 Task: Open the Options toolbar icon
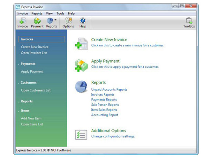click(x=68, y=23)
